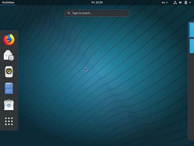Click the Activities button
This screenshot has width=194, height=146.
(8, 2)
